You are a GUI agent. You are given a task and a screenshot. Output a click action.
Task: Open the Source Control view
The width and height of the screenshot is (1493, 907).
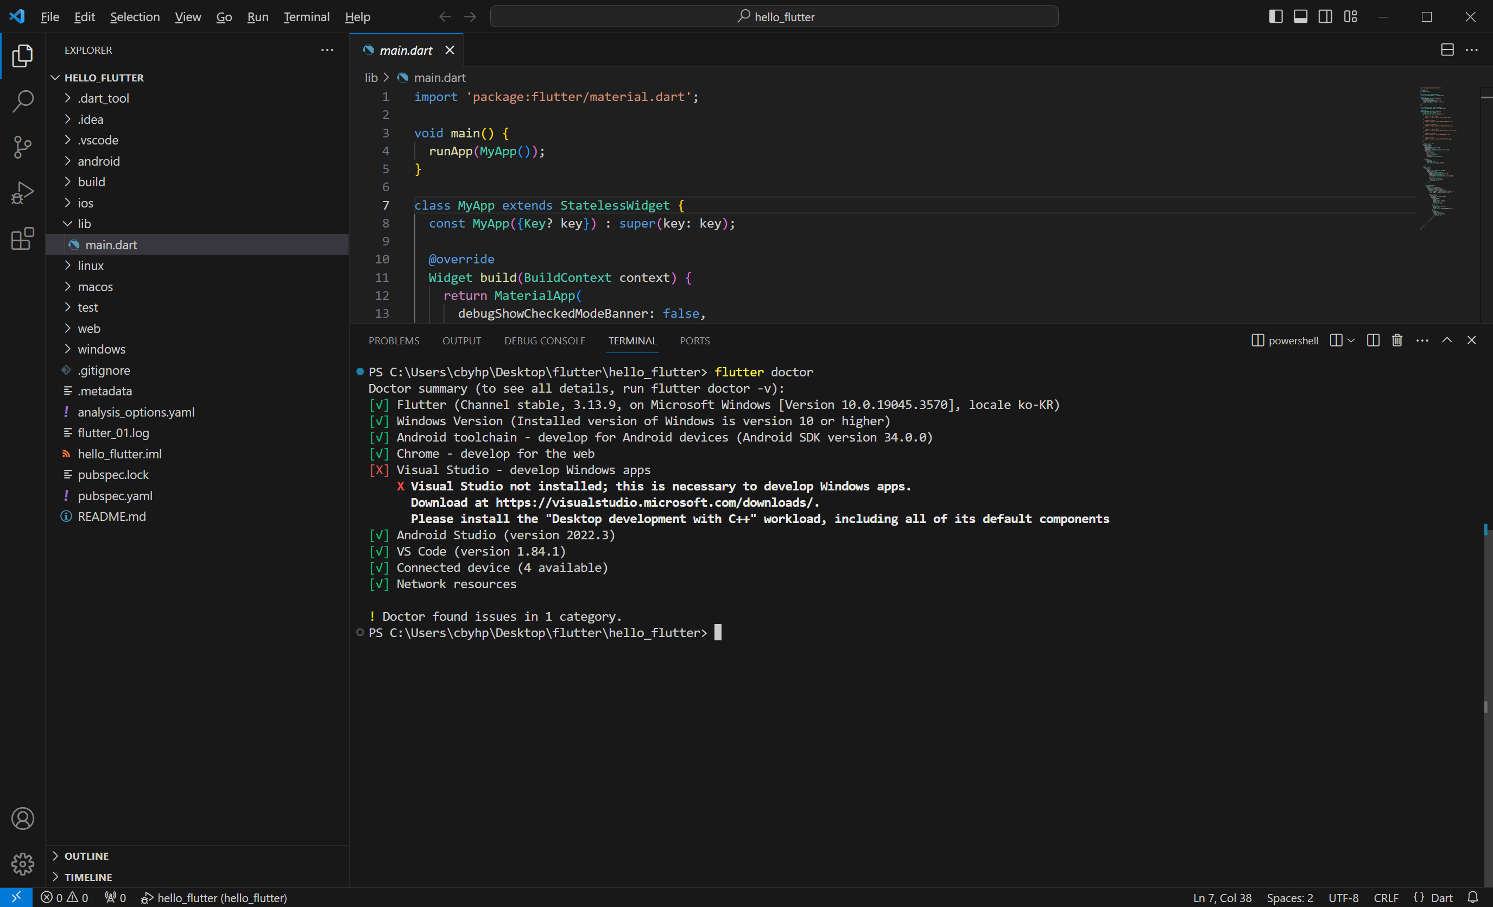(22, 147)
